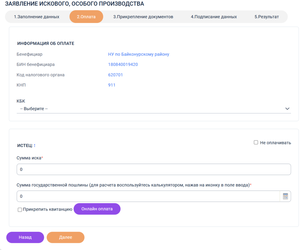Open the КБК "Выберите" dropdown

[154, 109]
